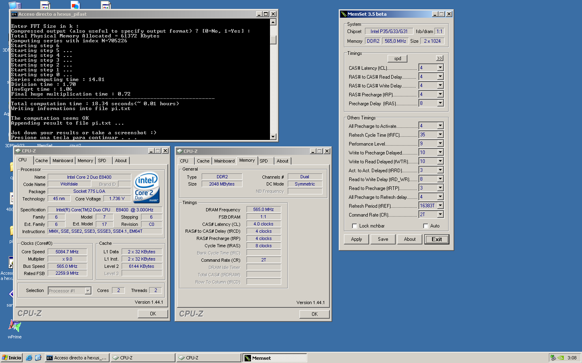582x363 pixels.
Task: Click OK in left CPU-Z window
Action: point(153,314)
